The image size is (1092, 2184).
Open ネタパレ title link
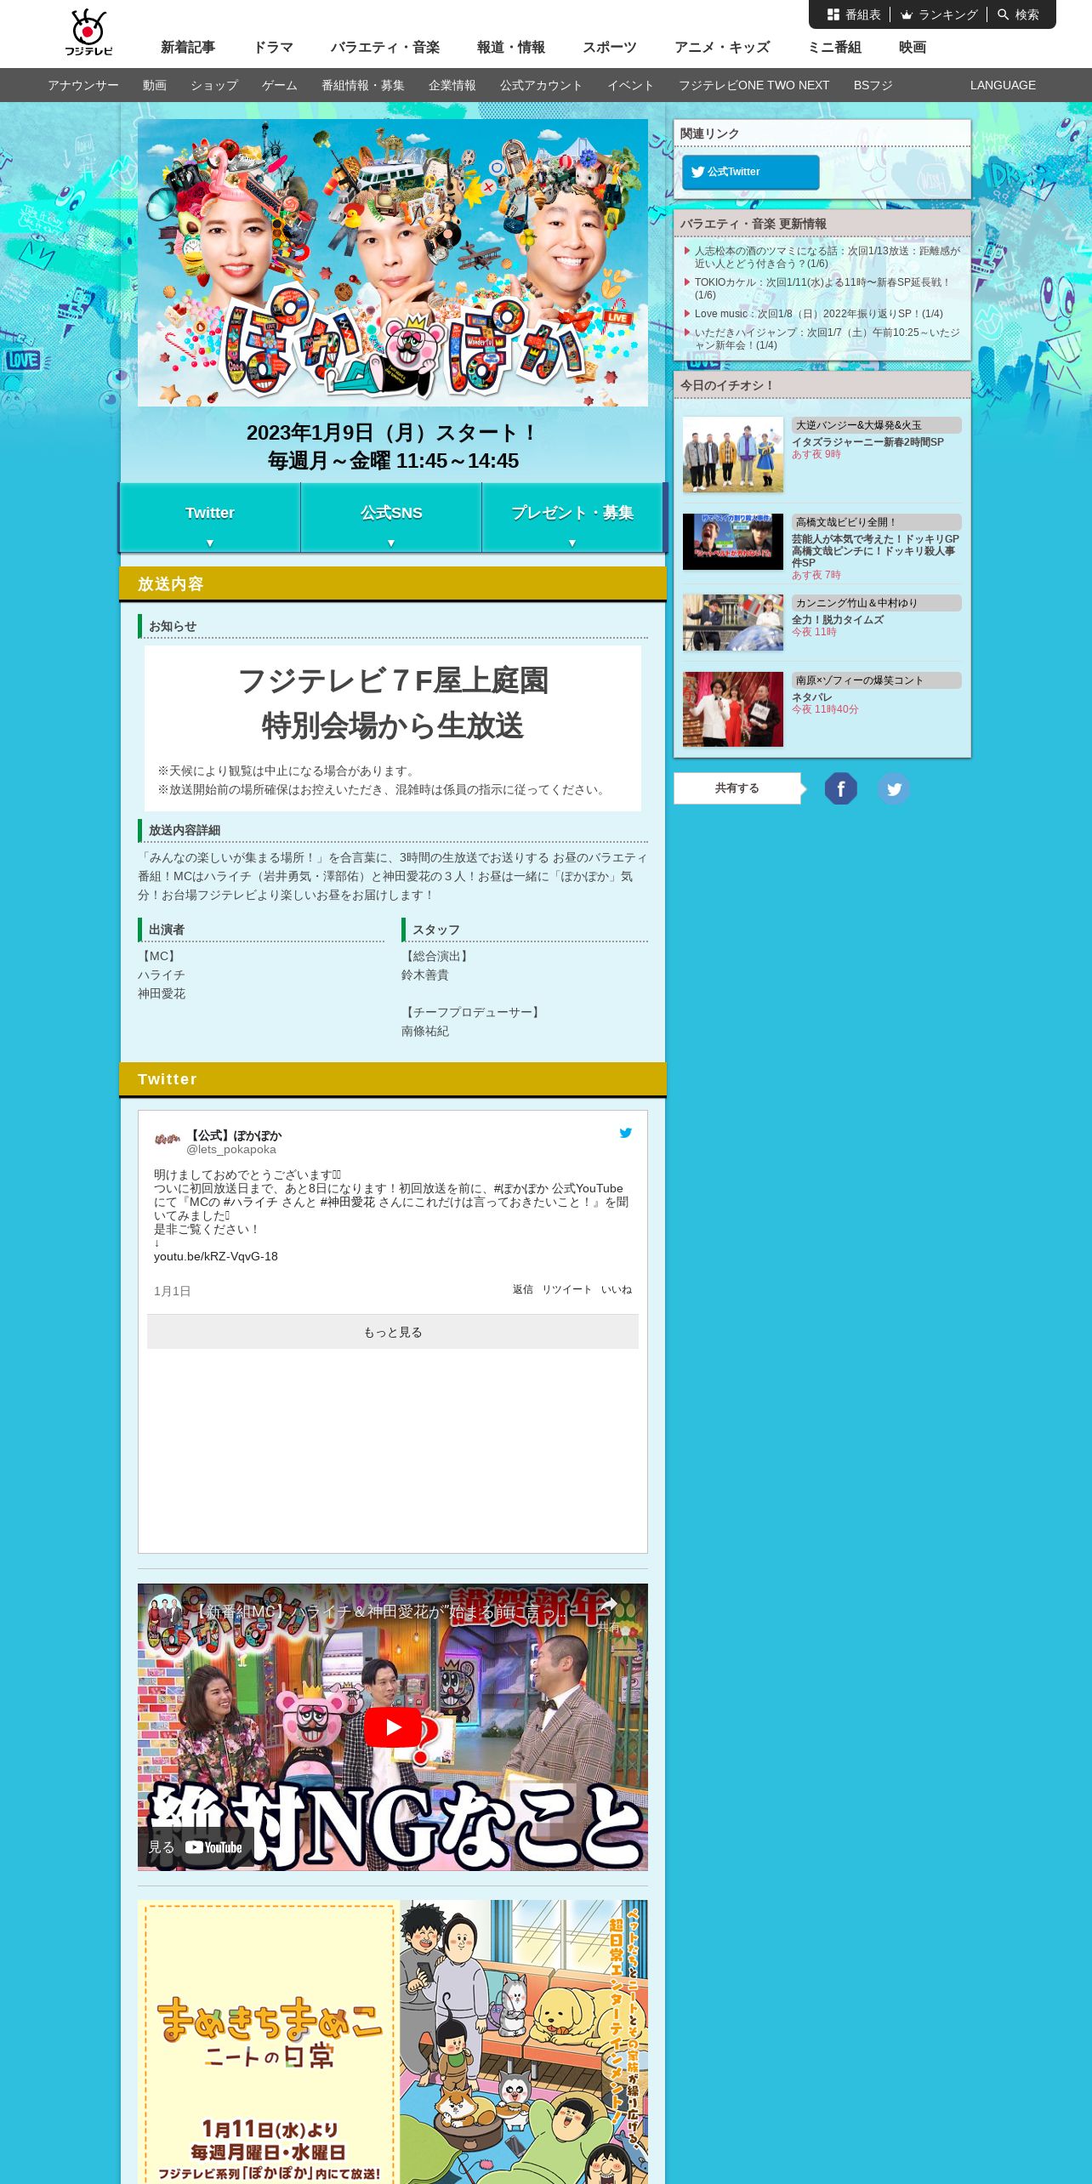(x=812, y=697)
